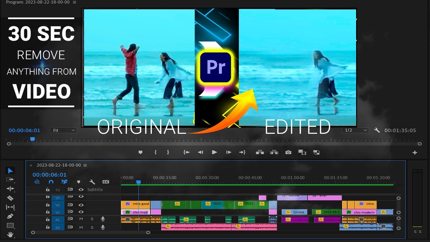Screen dimensions: 430x242
Task: Export a frame with the camera icon
Action: click(x=288, y=152)
